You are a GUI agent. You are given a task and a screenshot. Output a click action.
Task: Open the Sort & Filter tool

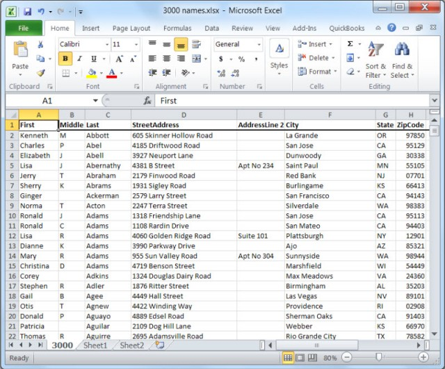[x=375, y=60]
